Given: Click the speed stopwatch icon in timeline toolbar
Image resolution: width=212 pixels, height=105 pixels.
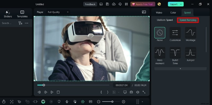Looking at the screenshot, I should coord(4,102).
